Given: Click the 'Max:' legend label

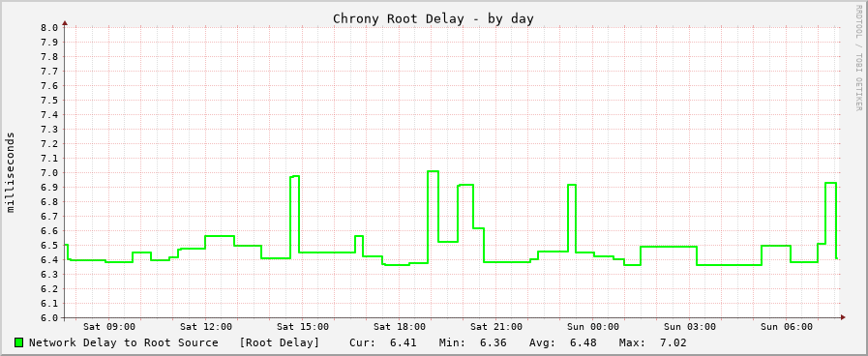Looking at the screenshot, I should pyautogui.click(x=632, y=342).
